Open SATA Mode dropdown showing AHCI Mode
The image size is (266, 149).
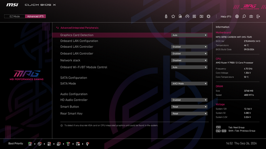tap(189, 84)
